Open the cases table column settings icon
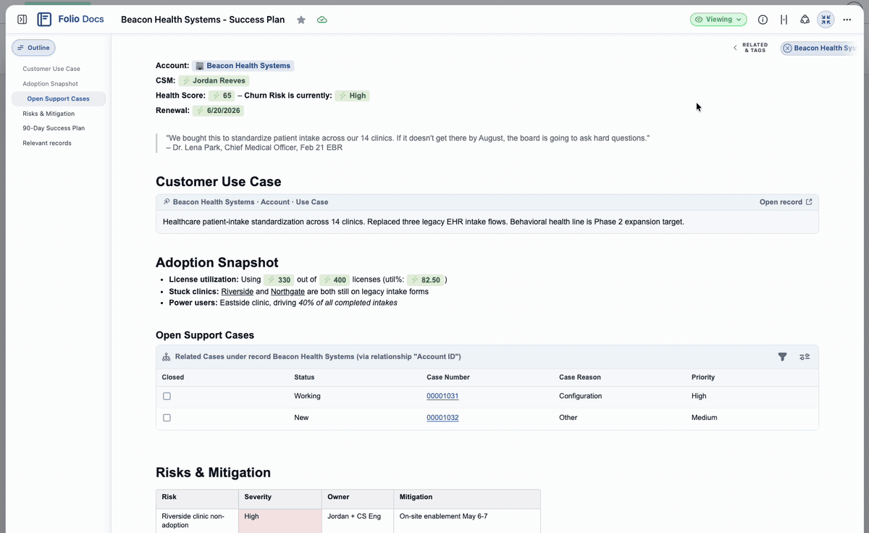The width and height of the screenshot is (869, 533). tap(805, 357)
